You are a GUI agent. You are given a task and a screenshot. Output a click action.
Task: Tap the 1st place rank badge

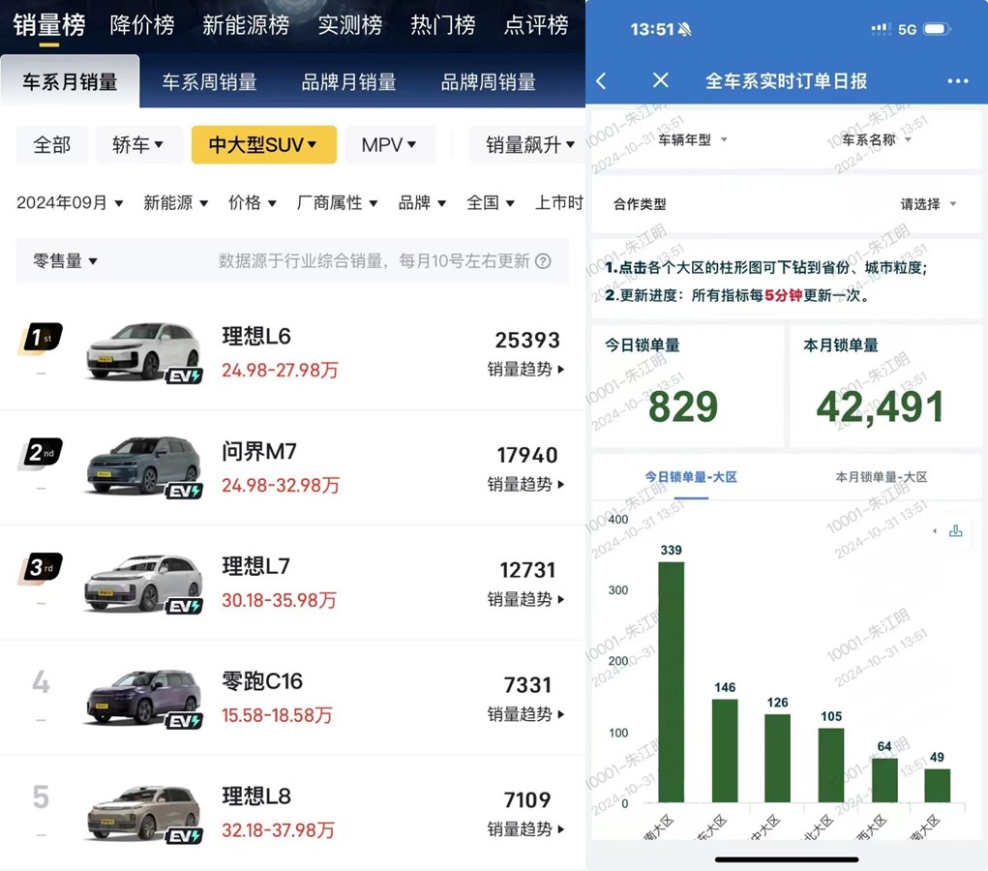coord(42,339)
